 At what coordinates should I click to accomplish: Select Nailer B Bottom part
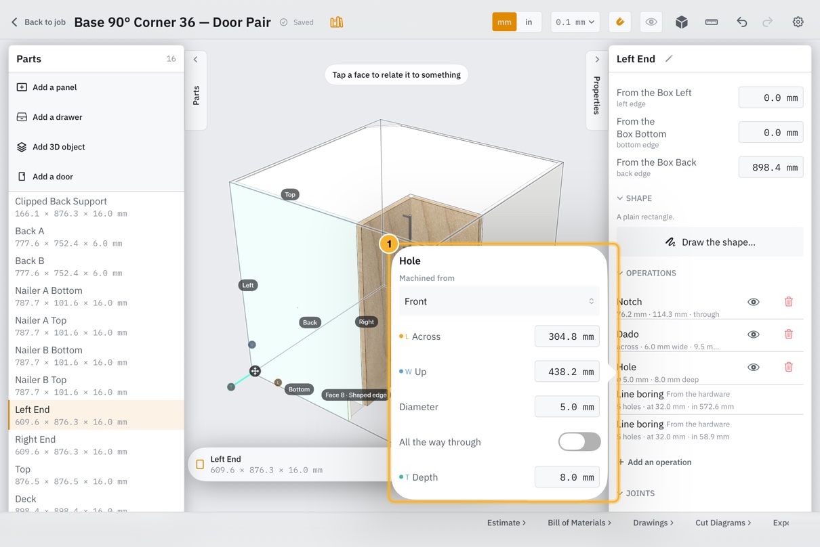pyautogui.click(x=96, y=355)
